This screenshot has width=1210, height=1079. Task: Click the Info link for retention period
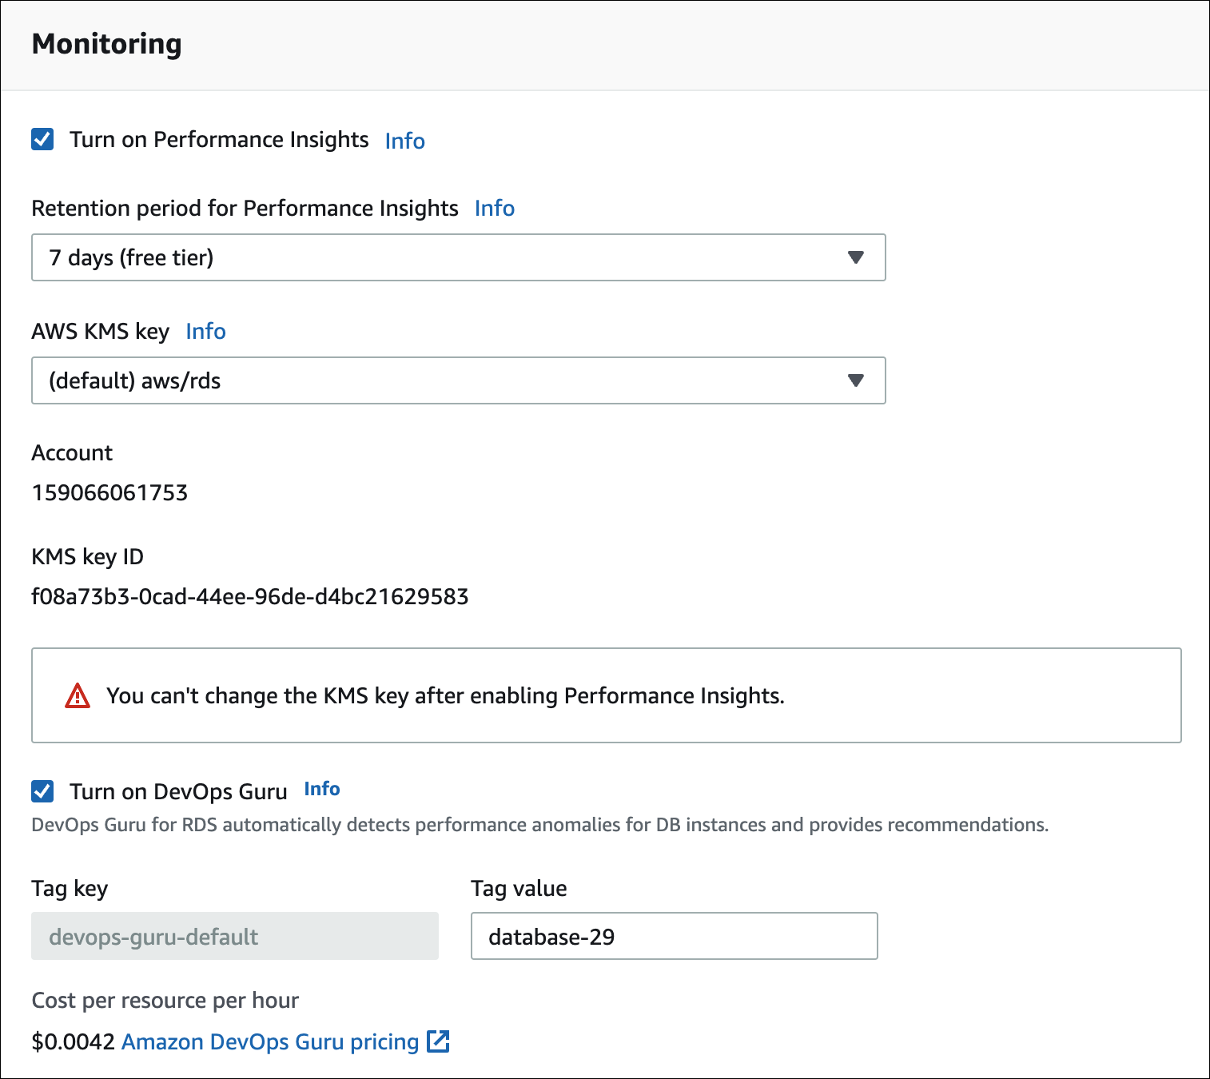tap(494, 208)
